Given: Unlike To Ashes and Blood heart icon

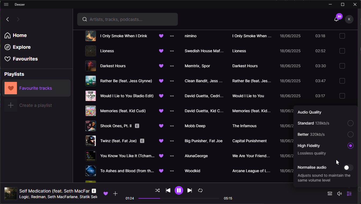Looking at the screenshot, I should (161, 171).
